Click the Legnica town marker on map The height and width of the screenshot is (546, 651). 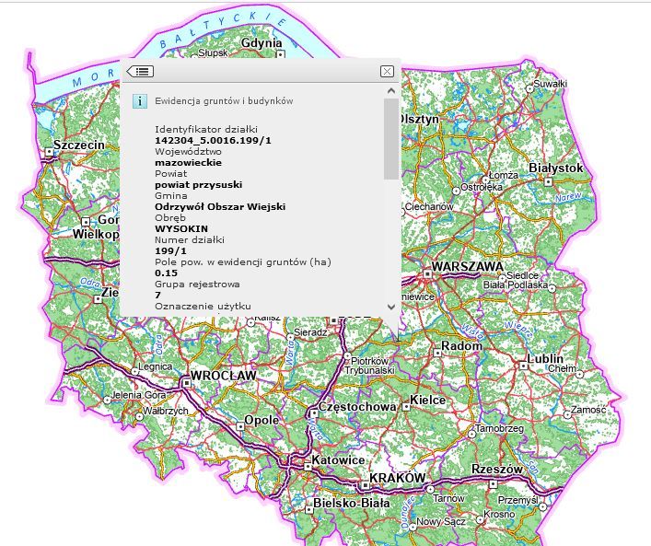(135, 371)
